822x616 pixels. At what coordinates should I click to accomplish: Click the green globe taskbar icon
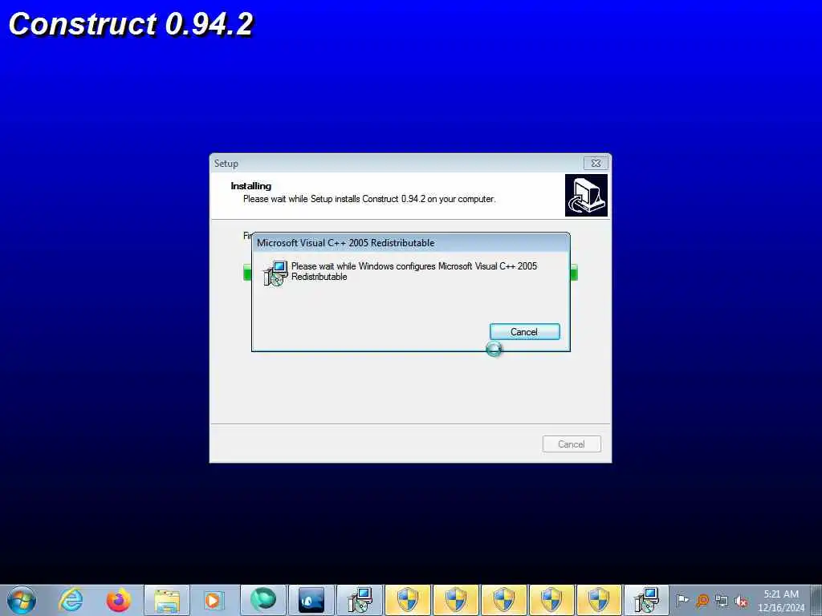[x=263, y=600]
